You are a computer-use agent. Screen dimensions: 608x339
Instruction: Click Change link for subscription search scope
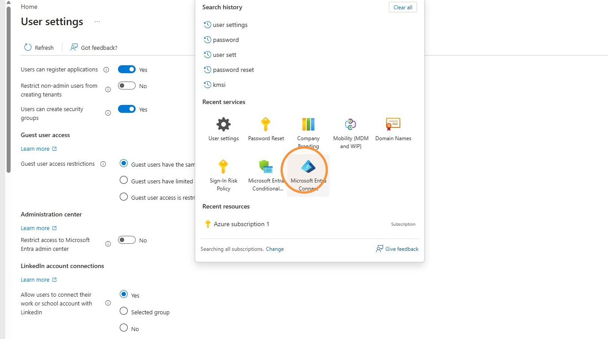tap(275, 249)
